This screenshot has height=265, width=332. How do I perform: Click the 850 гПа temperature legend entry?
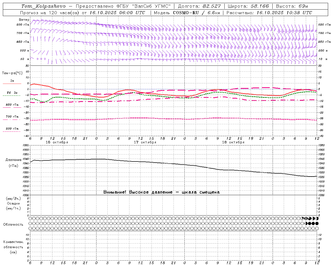[12, 105]
